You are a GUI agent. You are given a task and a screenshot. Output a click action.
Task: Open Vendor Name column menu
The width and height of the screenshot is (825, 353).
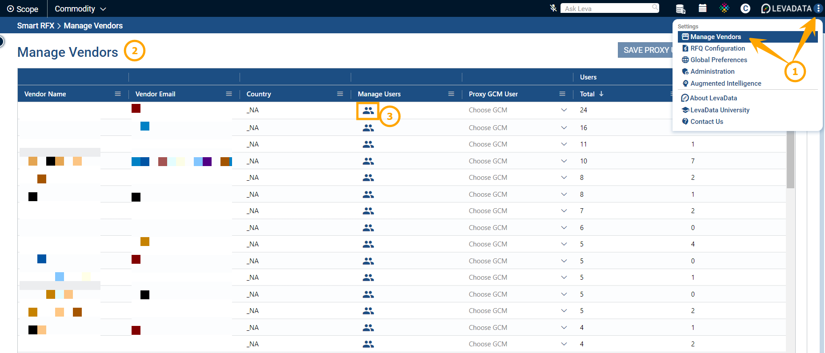[x=118, y=94]
